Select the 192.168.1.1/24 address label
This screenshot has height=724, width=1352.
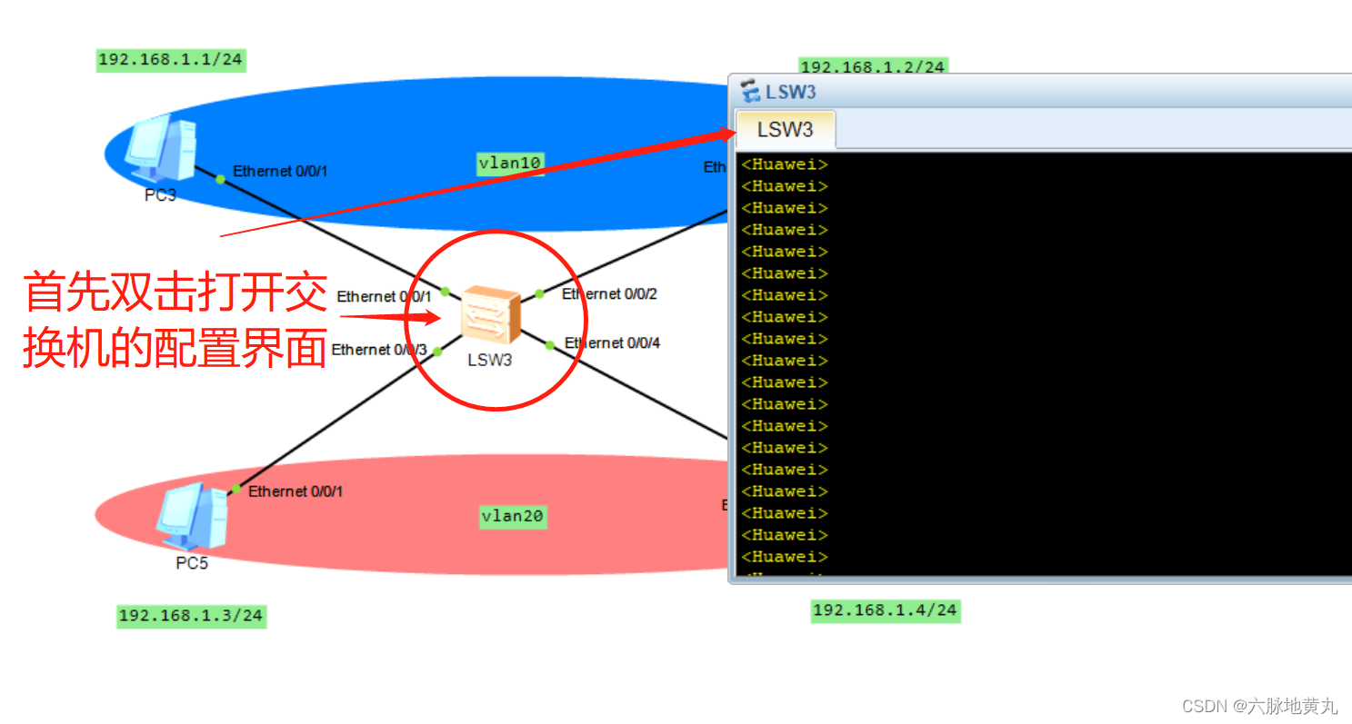coord(171,60)
